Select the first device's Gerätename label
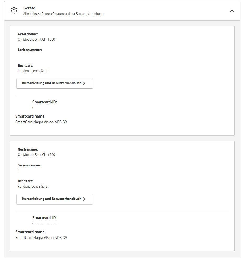The height and width of the screenshot is (258, 241). pos(28,34)
